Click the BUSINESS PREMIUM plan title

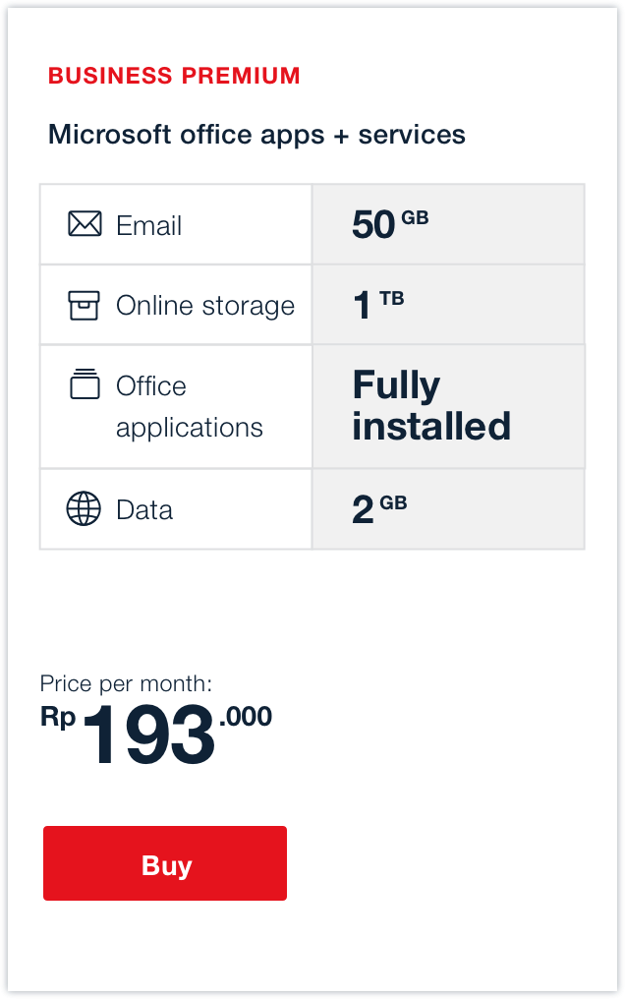pos(174,76)
